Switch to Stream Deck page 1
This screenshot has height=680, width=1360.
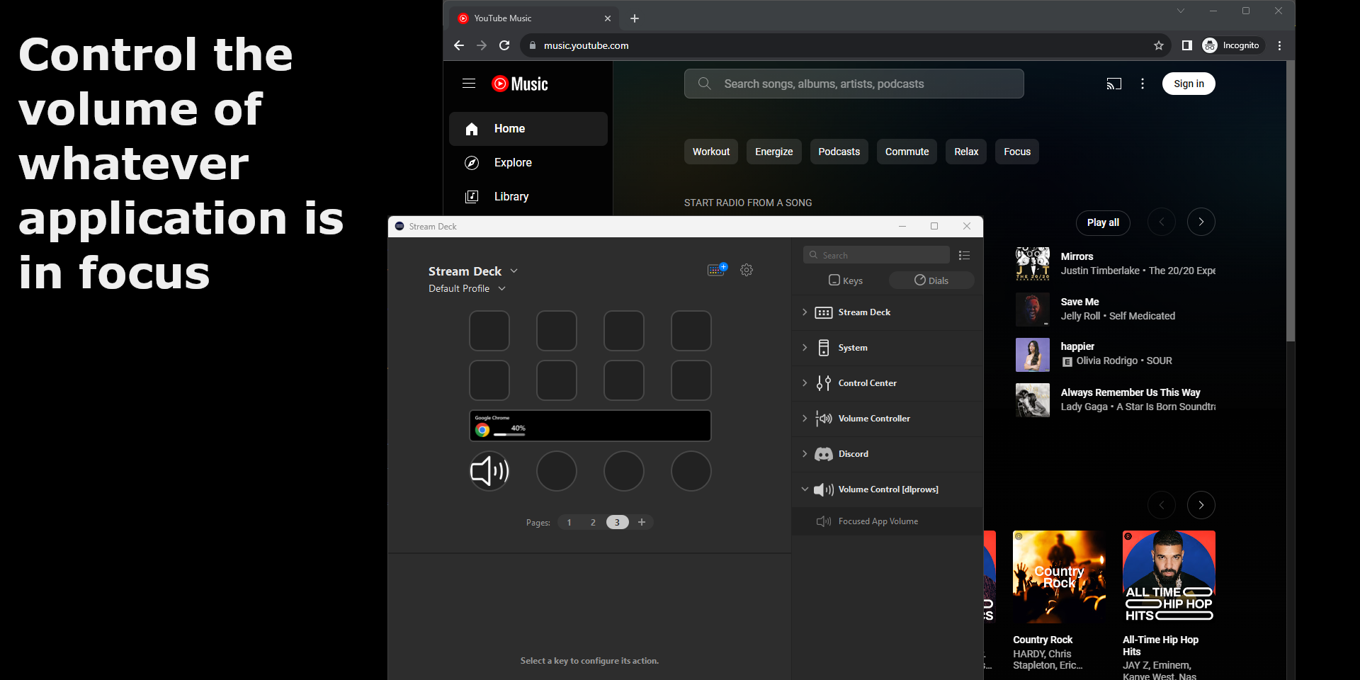coord(569,522)
